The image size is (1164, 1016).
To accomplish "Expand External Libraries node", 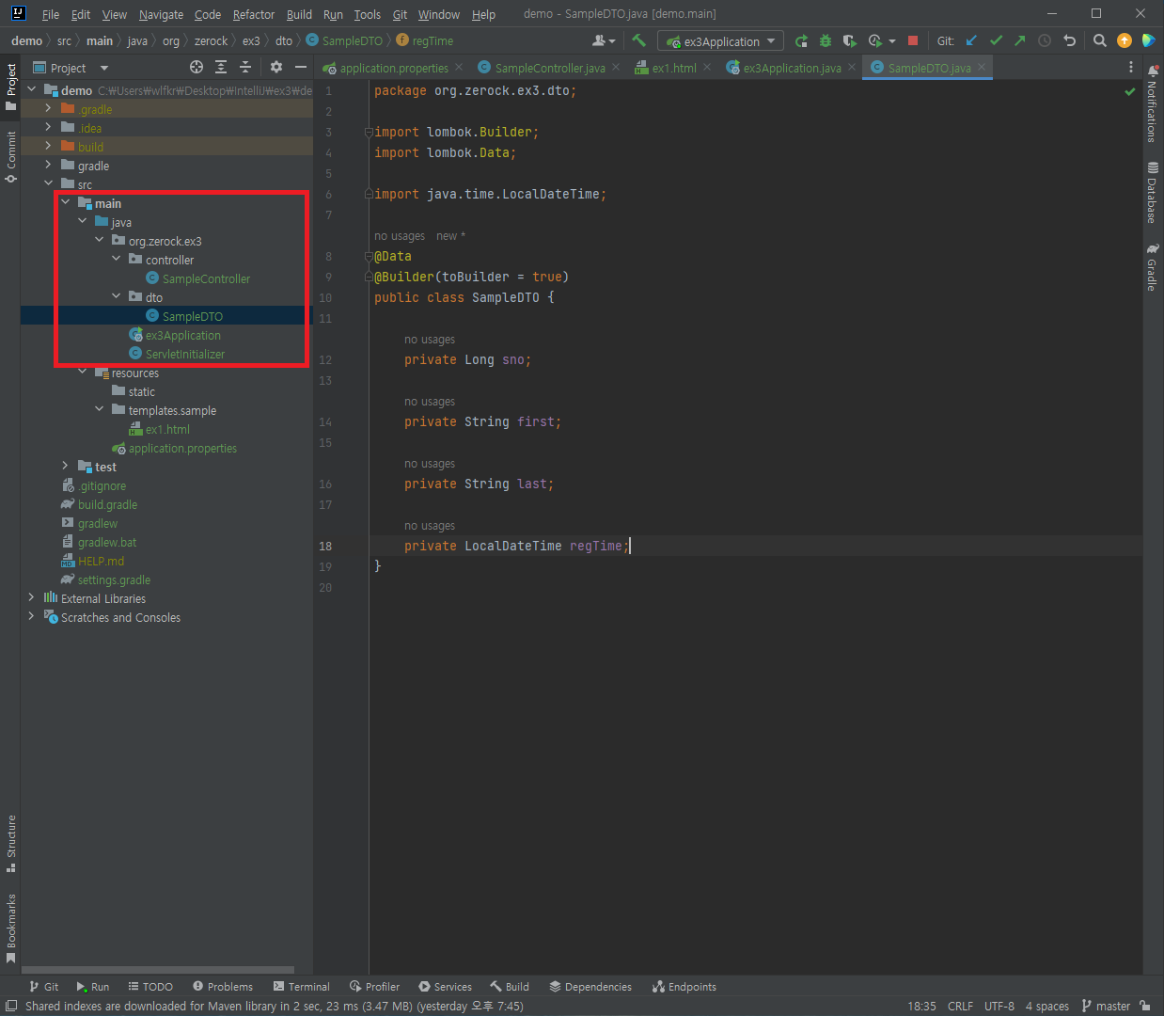I will pos(32,597).
